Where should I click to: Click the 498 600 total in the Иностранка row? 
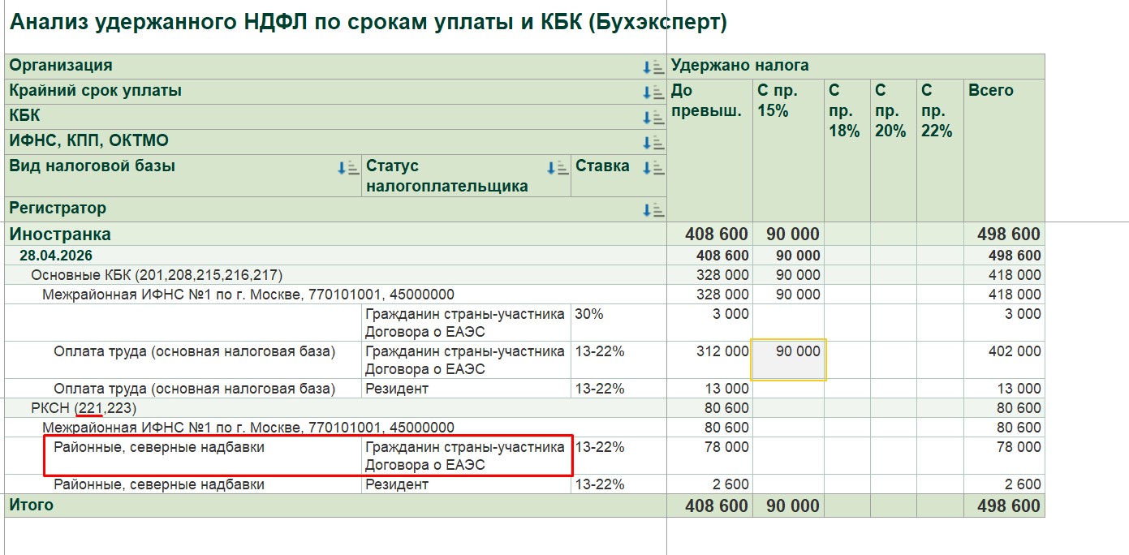[x=1004, y=234]
